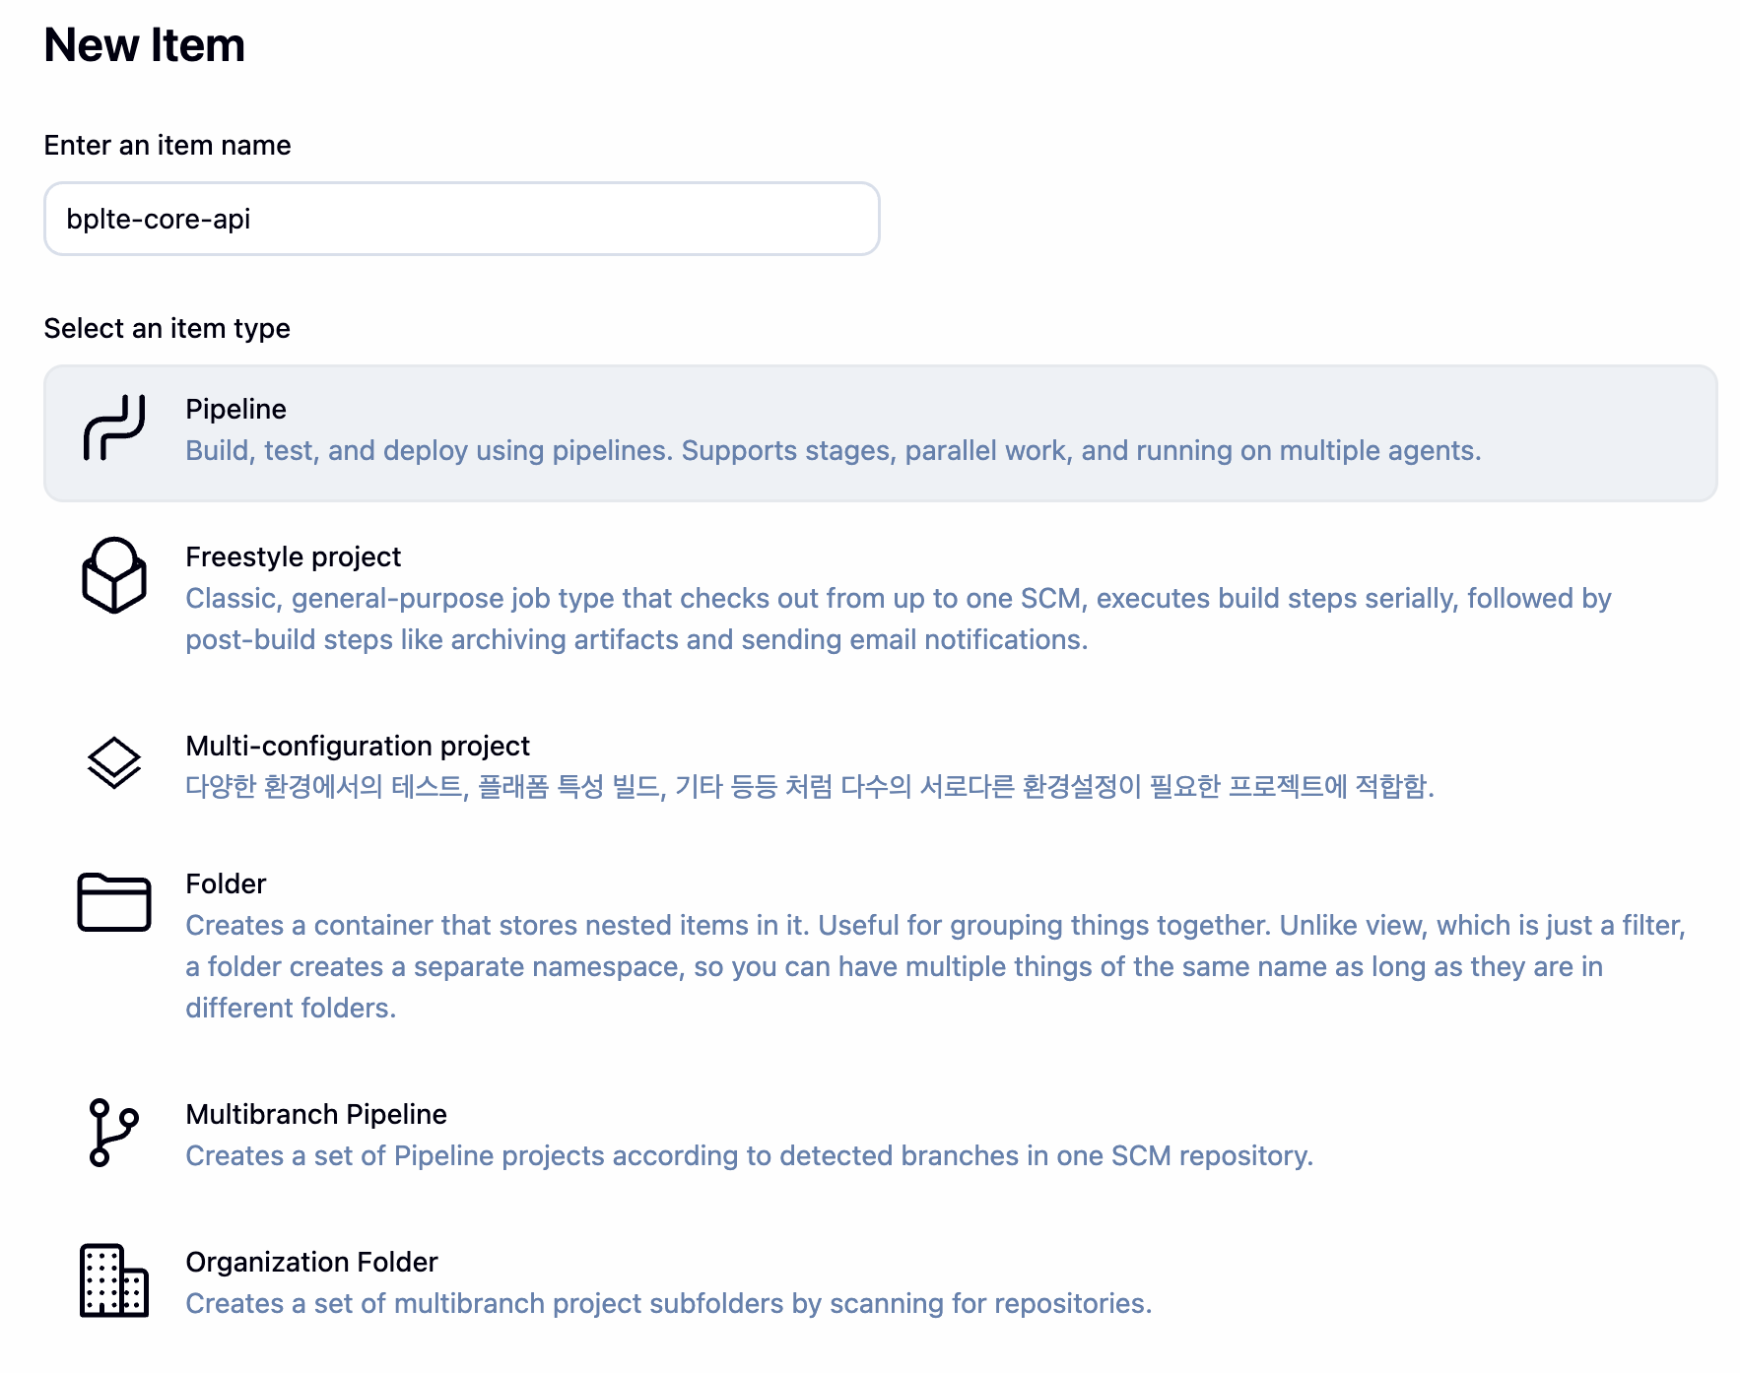Click the Folder icon for the Folder item

113,902
